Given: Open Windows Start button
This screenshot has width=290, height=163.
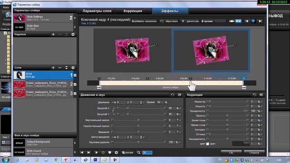Looking at the screenshot, I should [5, 160].
